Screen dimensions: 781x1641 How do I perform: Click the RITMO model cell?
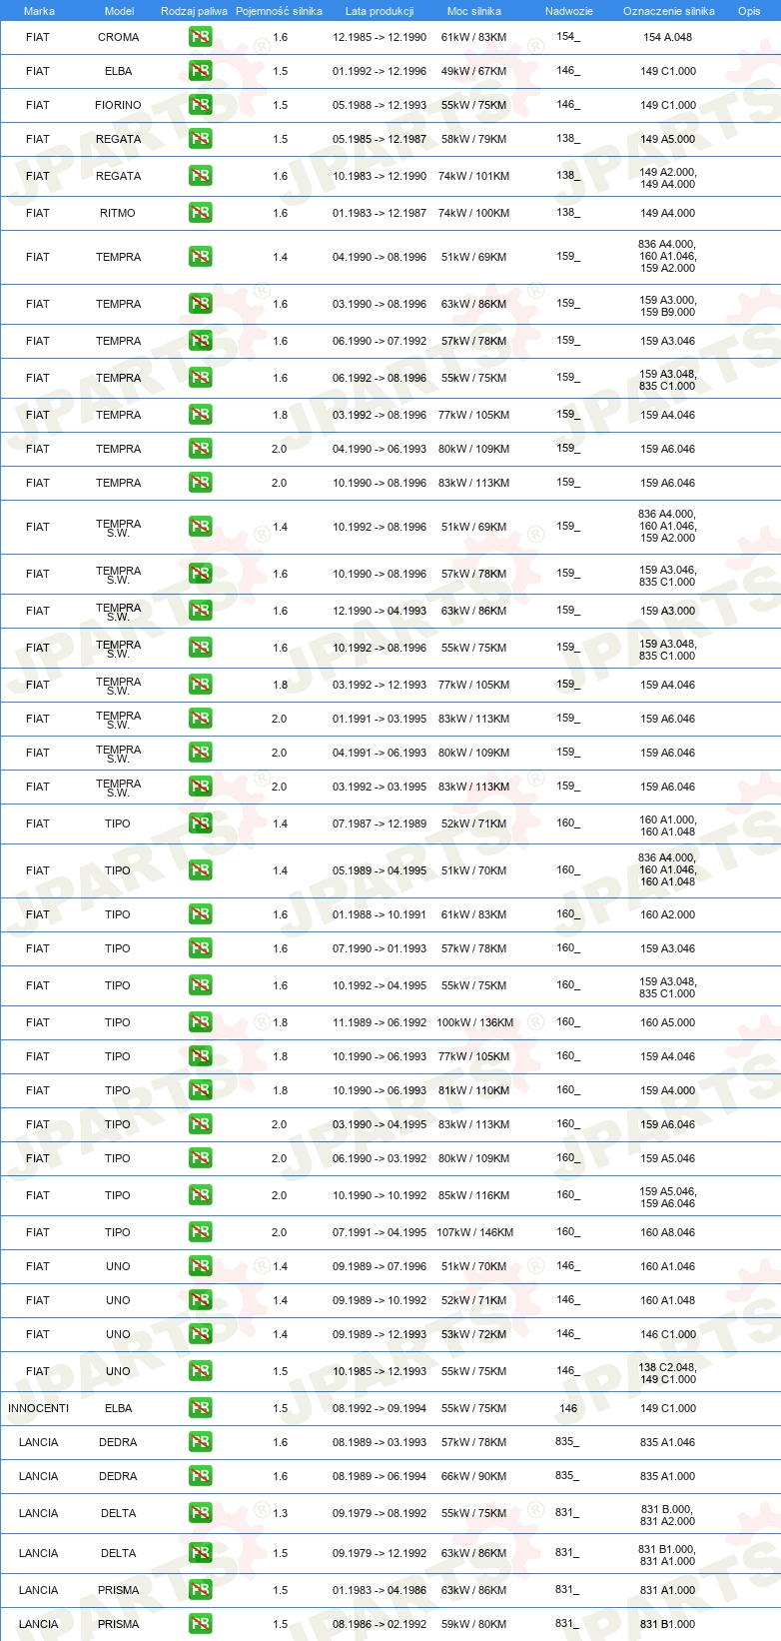click(x=118, y=213)
